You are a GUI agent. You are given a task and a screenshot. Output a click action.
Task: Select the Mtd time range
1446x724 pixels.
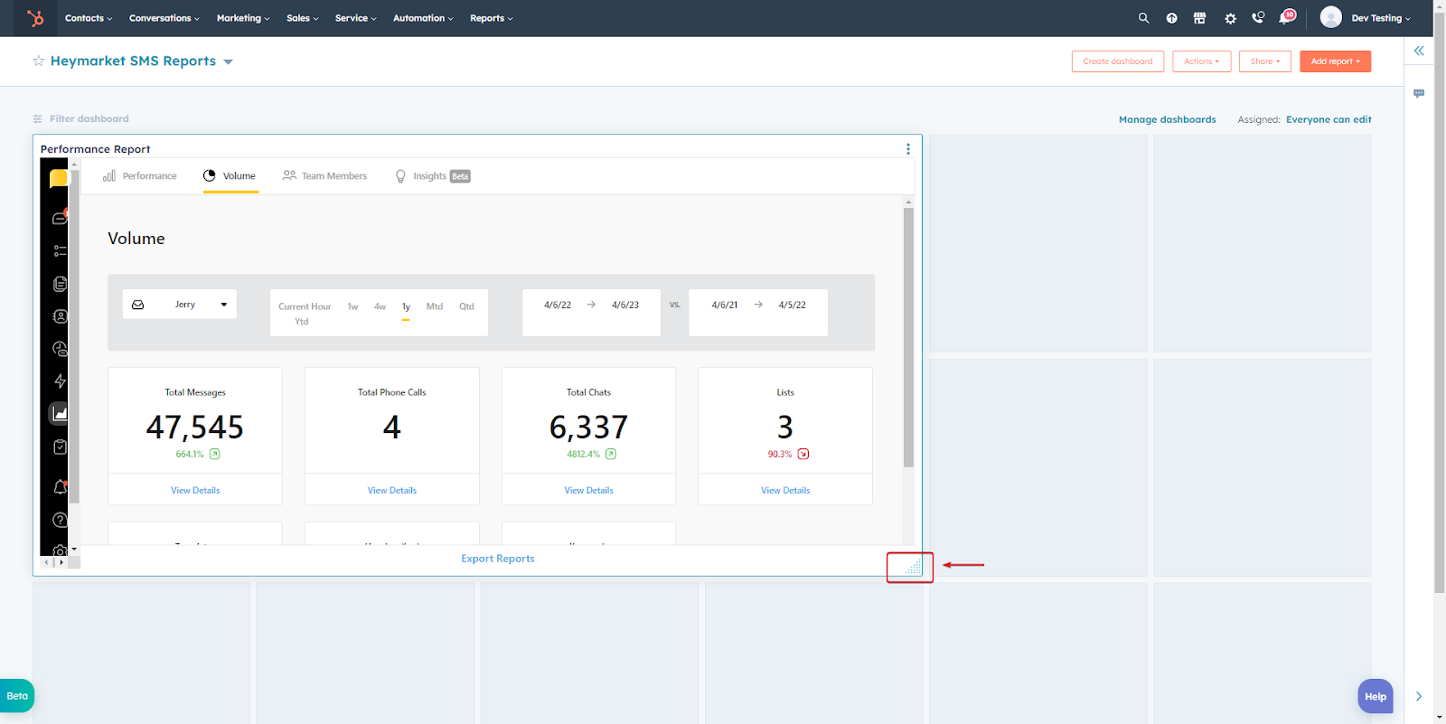click(x=435, y=306)
